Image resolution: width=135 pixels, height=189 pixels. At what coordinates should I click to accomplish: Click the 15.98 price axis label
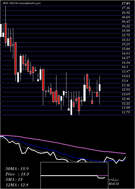126,31
